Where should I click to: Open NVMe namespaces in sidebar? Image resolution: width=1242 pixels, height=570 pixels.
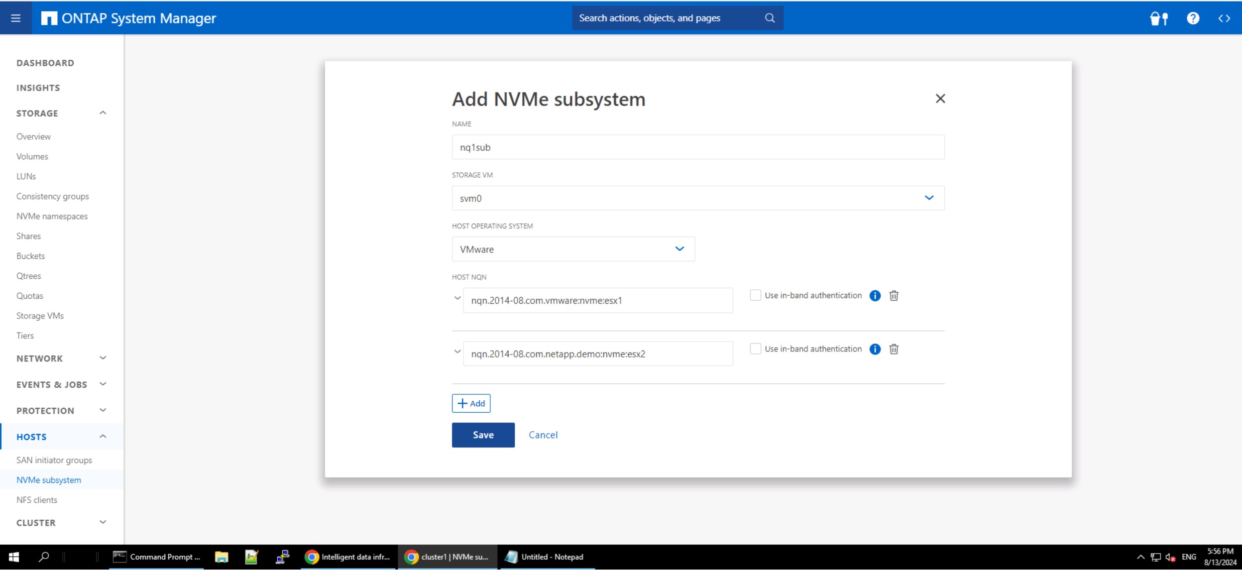pyautogui.click(x=52, y=216)
